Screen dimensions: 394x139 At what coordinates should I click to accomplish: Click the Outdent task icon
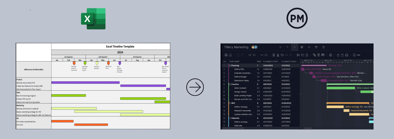pyautogui.click(x=250, y=55)
